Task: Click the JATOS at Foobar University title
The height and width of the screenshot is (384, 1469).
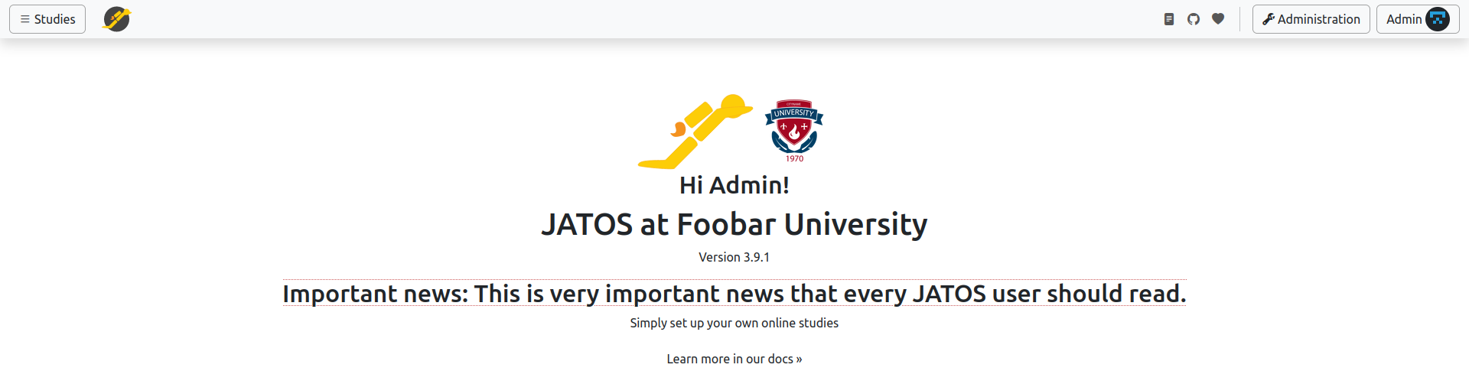Action: [734, 224]
